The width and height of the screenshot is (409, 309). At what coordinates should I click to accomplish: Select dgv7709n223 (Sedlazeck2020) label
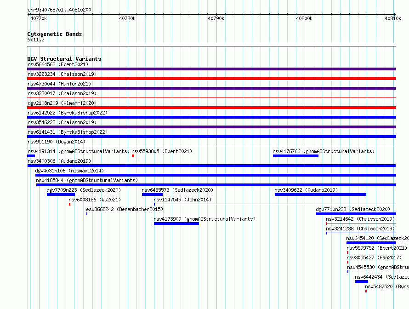pos(84,190)
